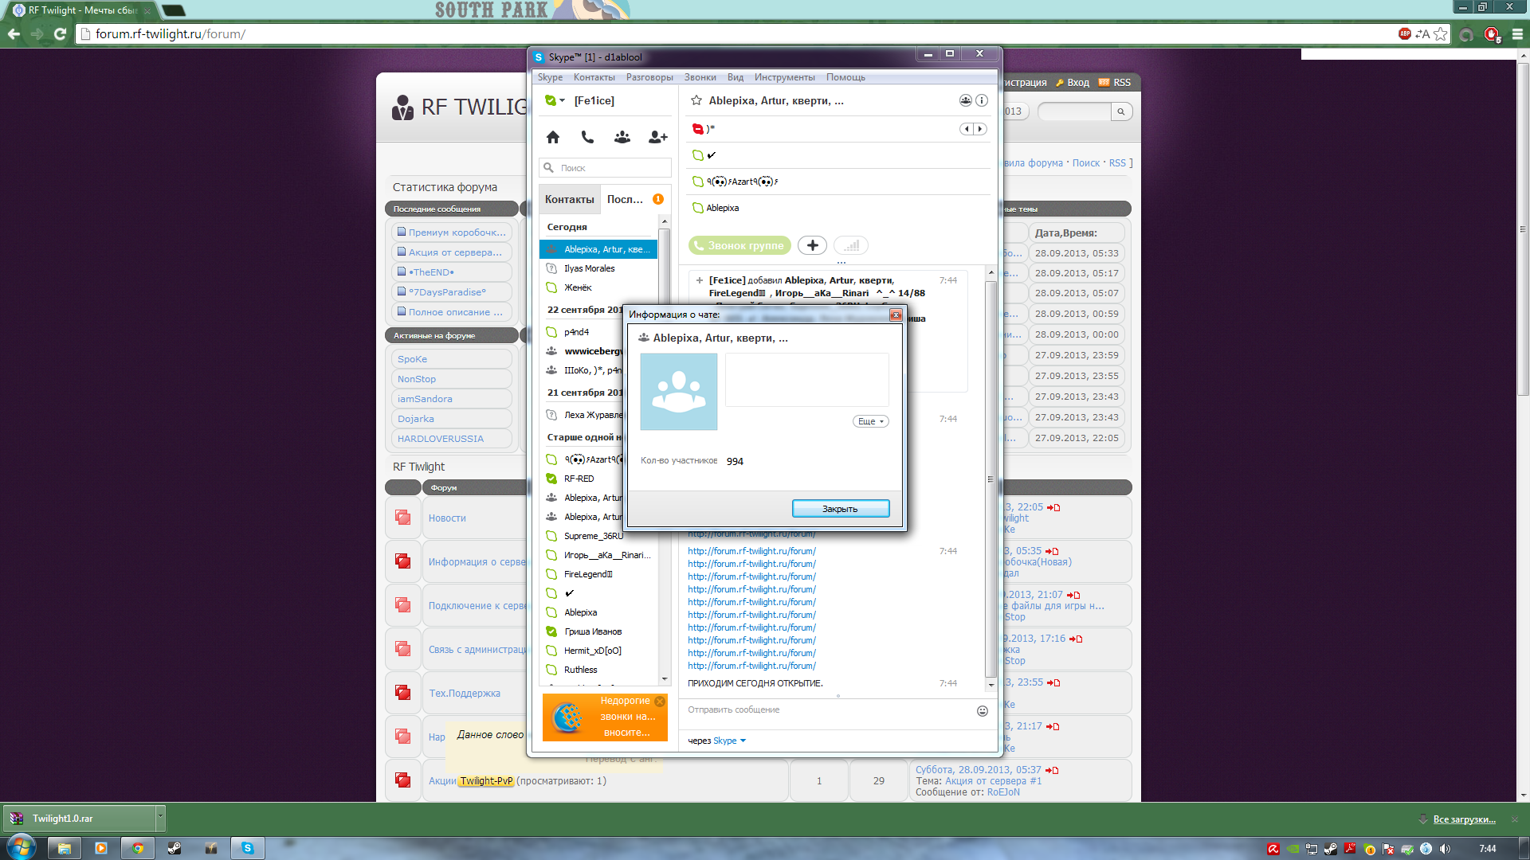The height and width of the screenshot is (860, 1530).
Task: Open the call quality info icon
Action: (851, 245)
